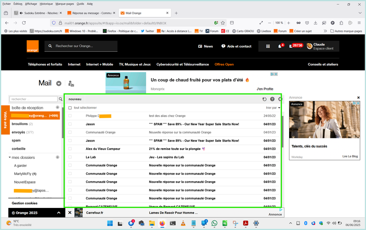
Task: Check the tout sélectionner checkbox
Action: pyautogui.click(x=70, y=108)
